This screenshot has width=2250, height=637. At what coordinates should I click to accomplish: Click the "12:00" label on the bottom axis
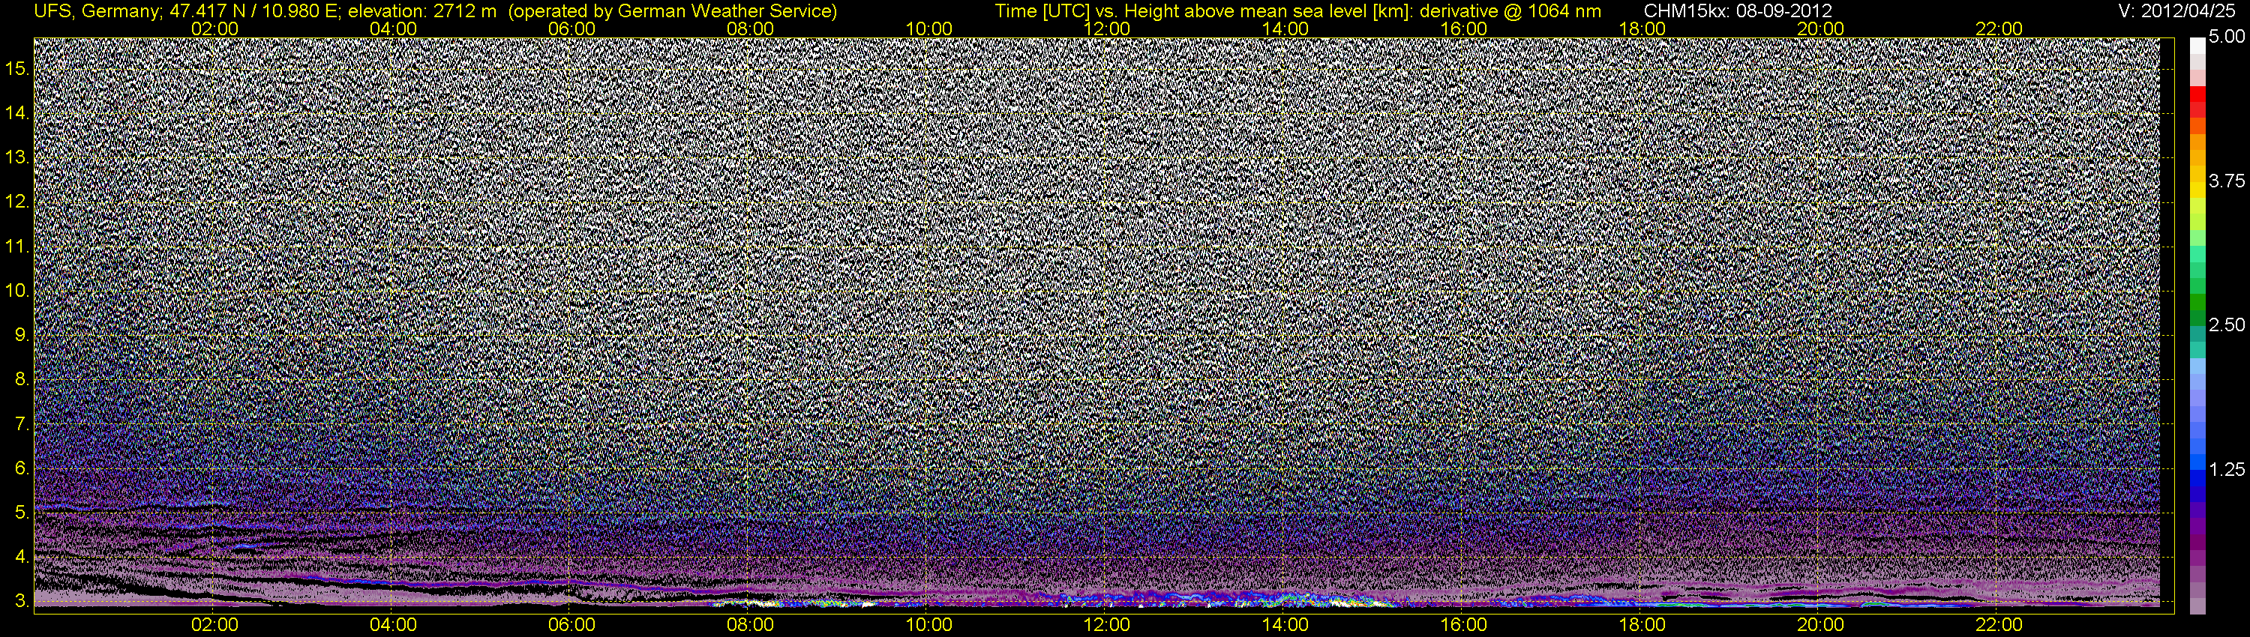pos(1107,625)
